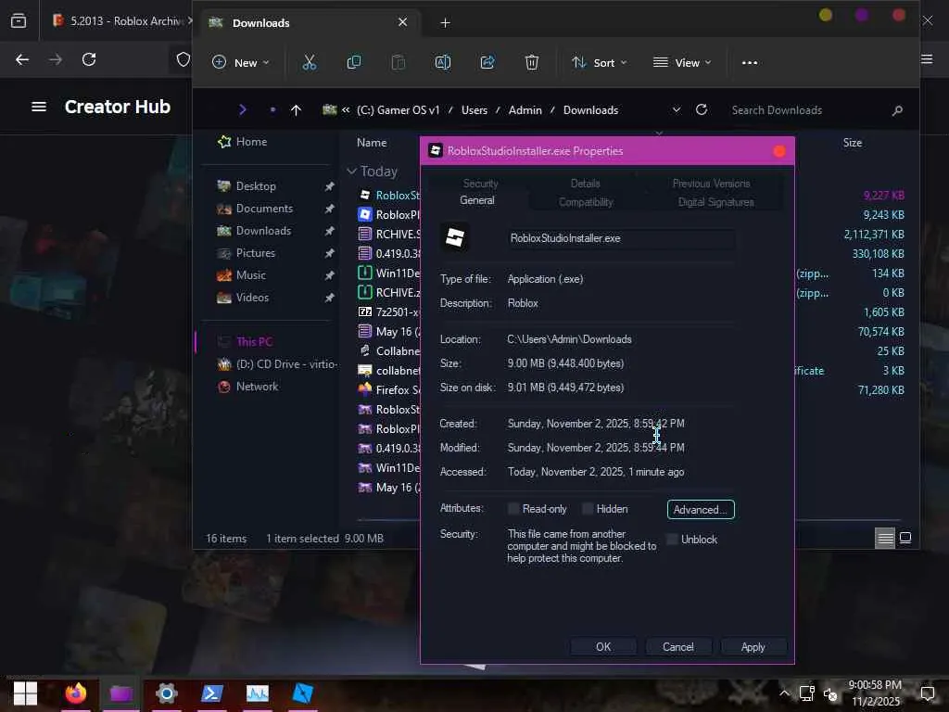Toggle the Read-only attribute checkbox
The image size is (949, 712).
[x=513, y=509]
